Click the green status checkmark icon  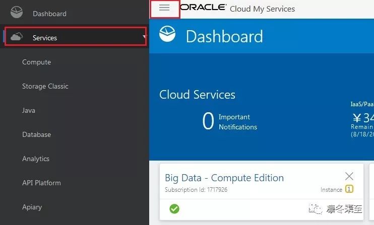coord(174,209)
